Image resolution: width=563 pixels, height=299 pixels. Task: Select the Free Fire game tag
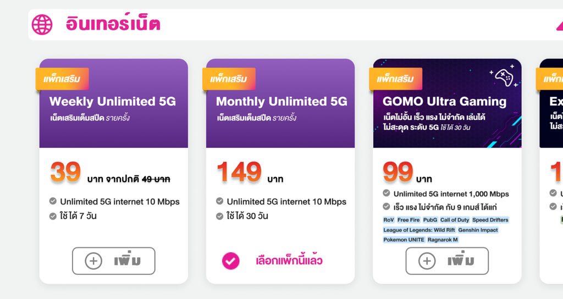coord(408,220)
